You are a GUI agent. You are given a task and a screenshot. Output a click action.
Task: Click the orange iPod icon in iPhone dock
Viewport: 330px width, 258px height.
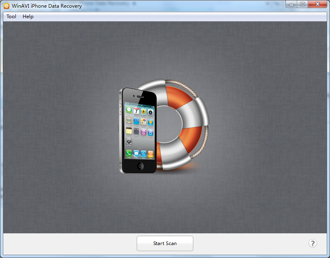150,154
